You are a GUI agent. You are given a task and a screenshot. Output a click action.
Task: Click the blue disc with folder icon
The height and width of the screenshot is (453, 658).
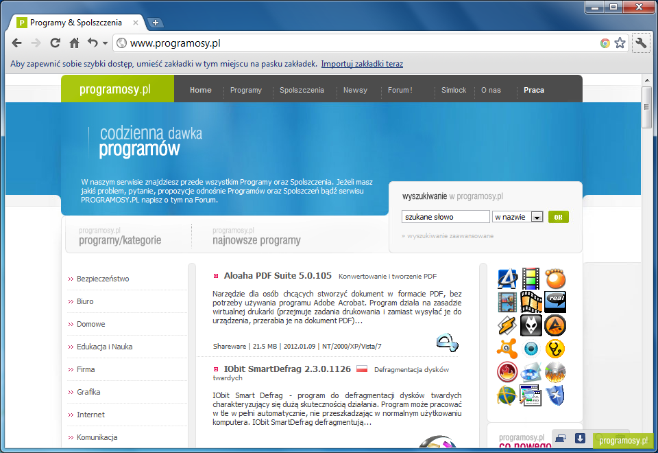click(x=531, y=372)
